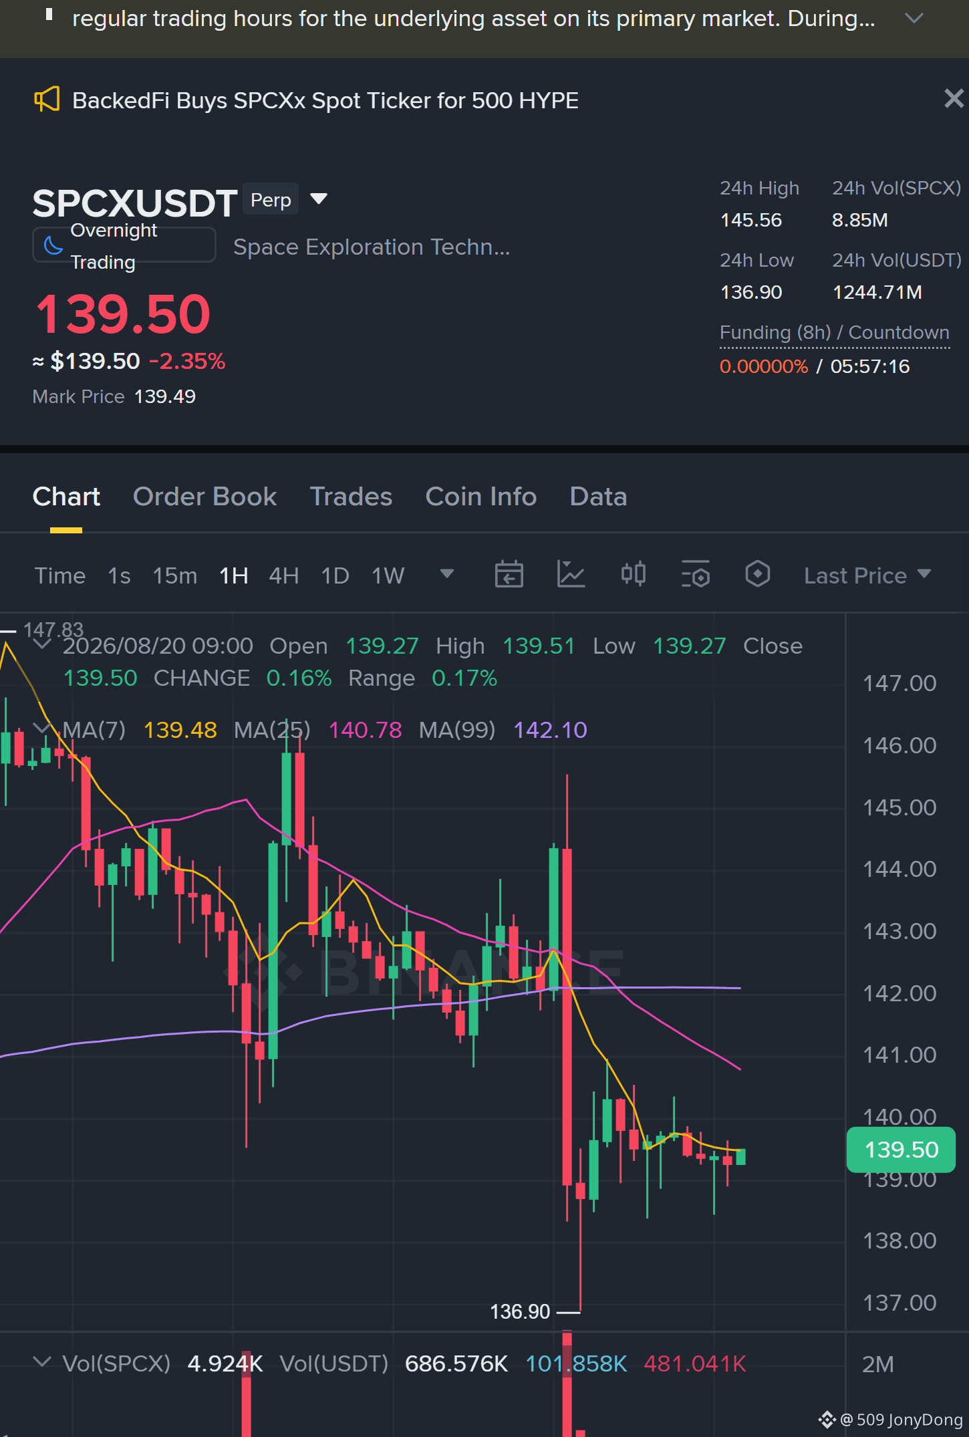
Task: Click the funding countdown 05:57:16
Action: click(x=870, y=366)
